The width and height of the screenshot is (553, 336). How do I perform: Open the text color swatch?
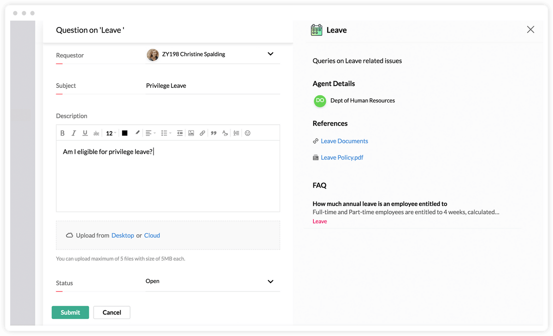coord(124,133)
